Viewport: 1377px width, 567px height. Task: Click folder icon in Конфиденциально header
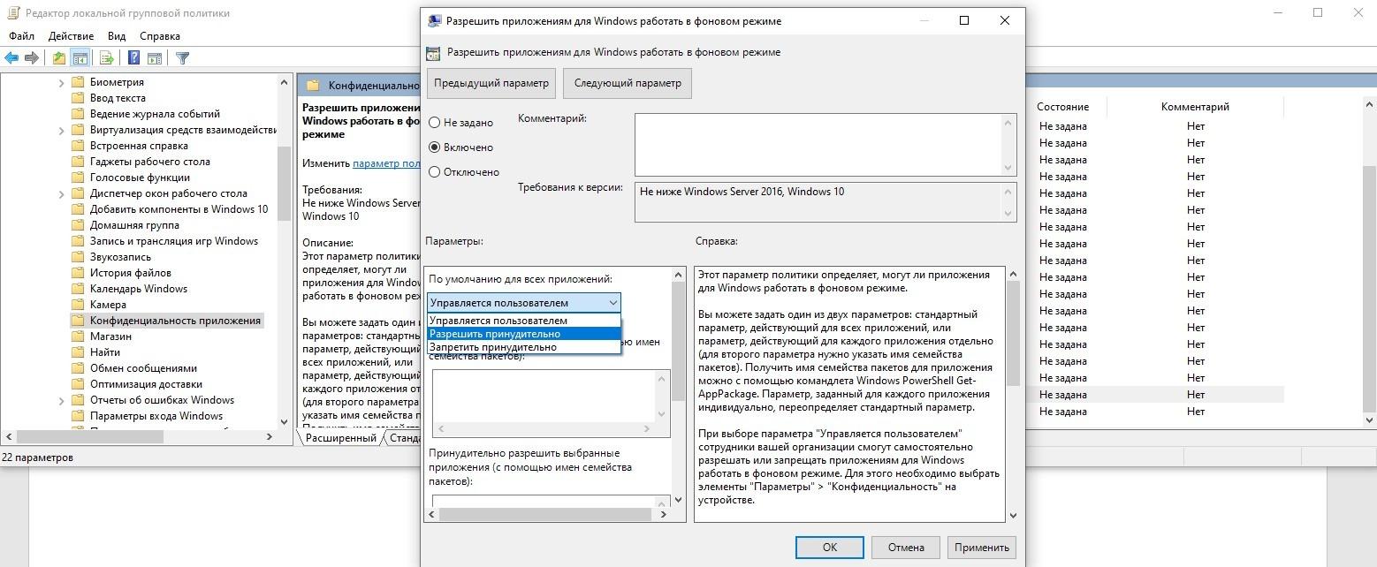pos(313,86)
